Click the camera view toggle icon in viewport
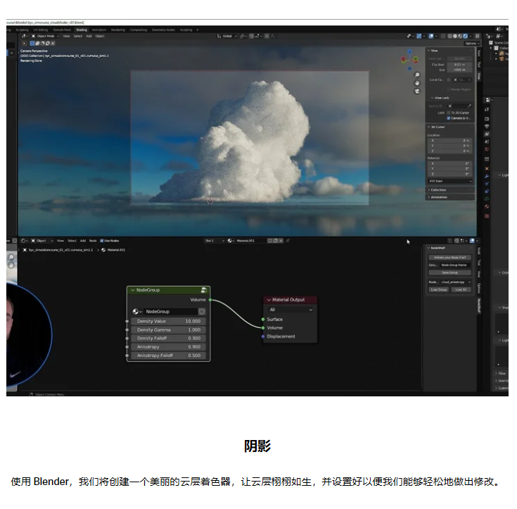Image resolution: width=517 pixels, height=509 pixels. 417,91
